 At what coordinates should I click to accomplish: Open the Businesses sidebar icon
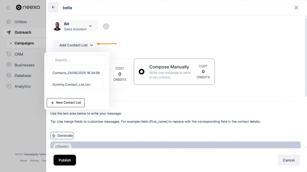pos(9,65)
